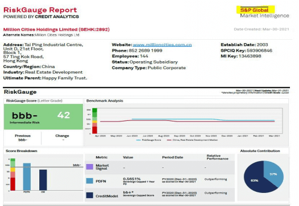Click Outperforming in the PDFN row
Screen dimensions: 299x206
pos(215,179)
